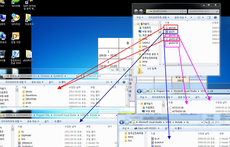Click Back arrow in the Lib window

(x=139, y=91)
